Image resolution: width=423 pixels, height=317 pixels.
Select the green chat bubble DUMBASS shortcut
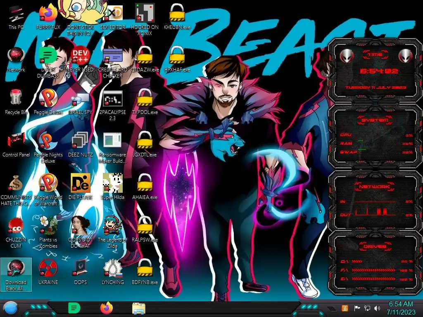(x=48, y=63)
